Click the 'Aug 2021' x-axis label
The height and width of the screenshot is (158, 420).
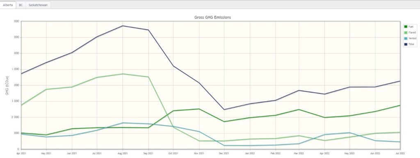pyautogui.click(x=122, y=153)
